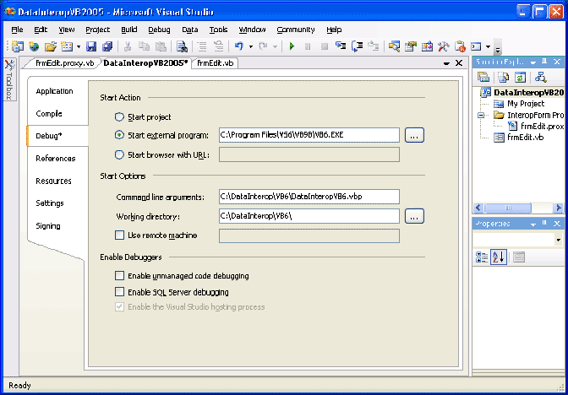Open the Add New Item dropdown arrow
This screenshot has width=568, height=395.
click(79, 46)
